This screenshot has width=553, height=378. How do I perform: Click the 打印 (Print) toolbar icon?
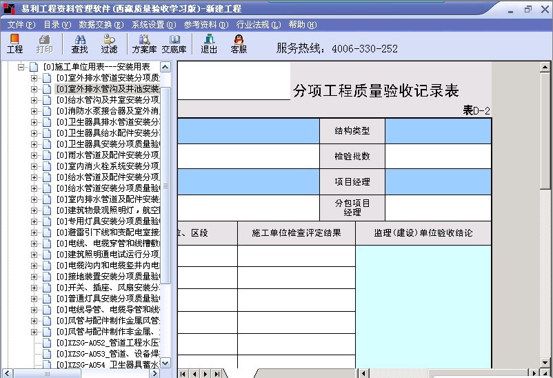pos(44,44)
